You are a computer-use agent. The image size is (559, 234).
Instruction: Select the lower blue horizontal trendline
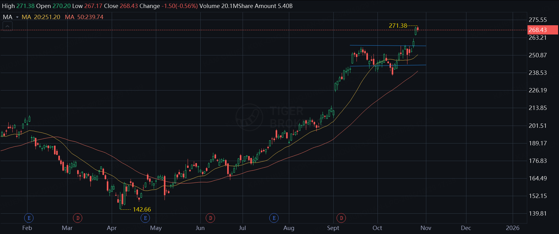(x=388, y=66)
